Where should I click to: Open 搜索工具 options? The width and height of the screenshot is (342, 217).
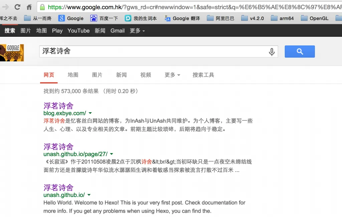pyautogui.click(x=203, y=75)
